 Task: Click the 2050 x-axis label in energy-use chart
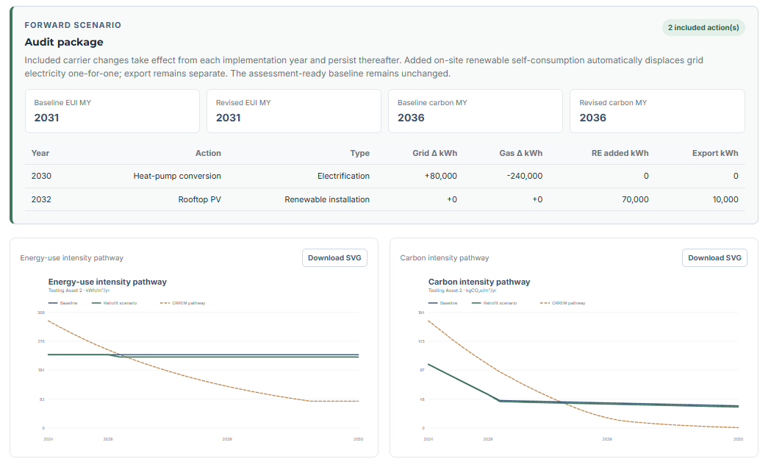[x=359, y=439]
